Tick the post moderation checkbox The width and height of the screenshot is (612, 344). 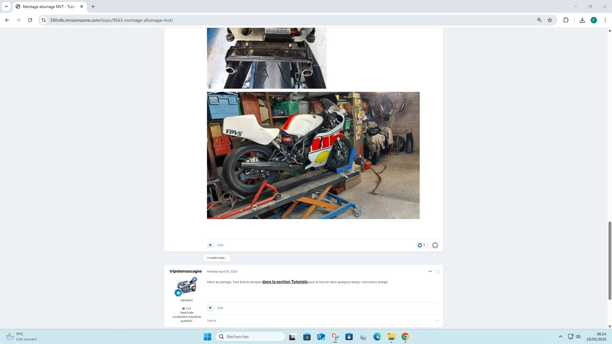coord(438,272)
